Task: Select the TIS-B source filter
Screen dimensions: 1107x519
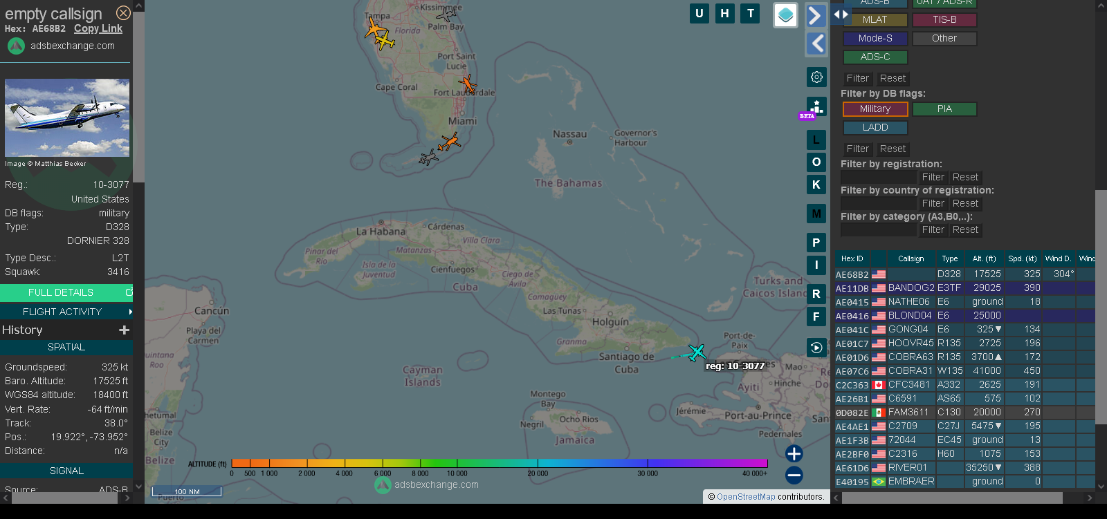Action: [944, 19]
